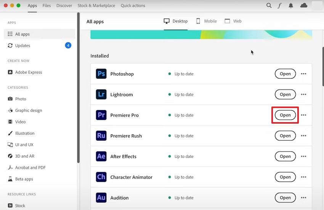Viewport: 324px width, 210px height.
Task: Open Photoshop with its Open button
Action: (285, 74)
